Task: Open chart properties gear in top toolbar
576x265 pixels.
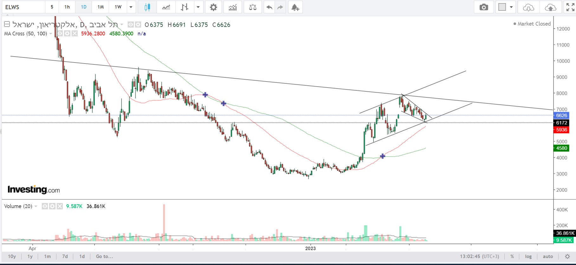Action: click(x=214, y=7)
